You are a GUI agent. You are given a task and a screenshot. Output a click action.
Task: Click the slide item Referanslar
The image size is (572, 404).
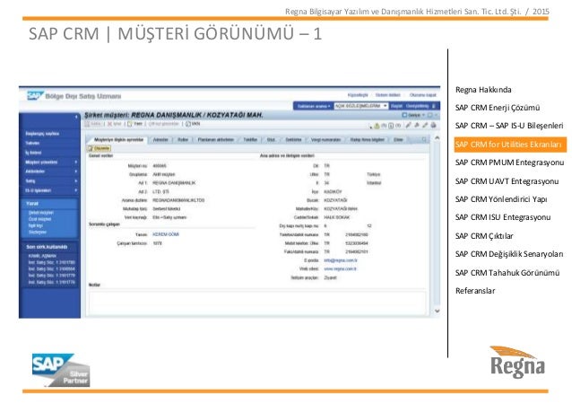(475, 291)
